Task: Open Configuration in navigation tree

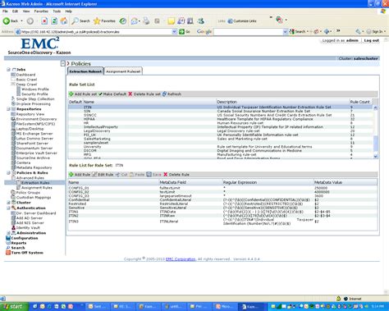Action: pyautogui.click(x=25, y=238)
